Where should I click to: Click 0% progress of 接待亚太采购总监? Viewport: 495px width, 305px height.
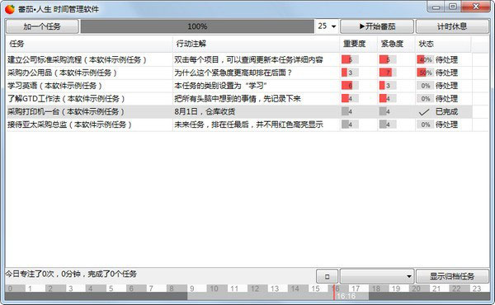click(x=425, y=124)
